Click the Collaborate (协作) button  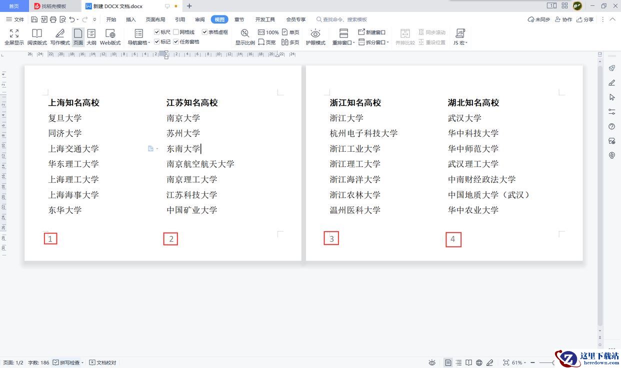(563, 19)
